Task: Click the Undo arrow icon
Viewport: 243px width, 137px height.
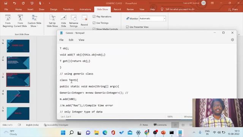Action: pos(14,3)
